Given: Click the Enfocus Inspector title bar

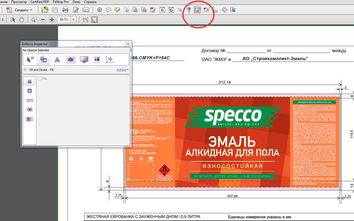Looking at the screenshot, I should (73, 44).
